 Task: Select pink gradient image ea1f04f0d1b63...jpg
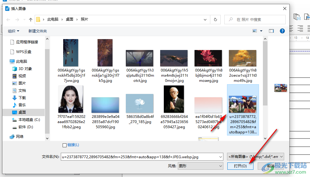(x=208, y=113)
